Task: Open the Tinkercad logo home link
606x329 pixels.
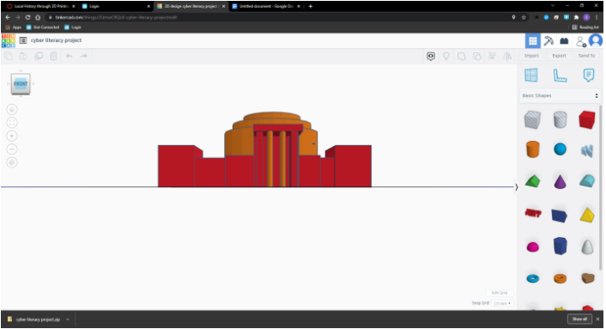Action: click(8, 40)
